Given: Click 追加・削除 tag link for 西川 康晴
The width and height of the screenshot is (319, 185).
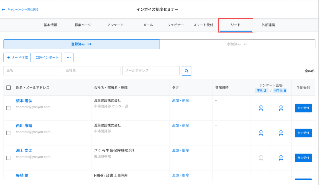Looking at the screenshot, I should (x=181, y=125).
